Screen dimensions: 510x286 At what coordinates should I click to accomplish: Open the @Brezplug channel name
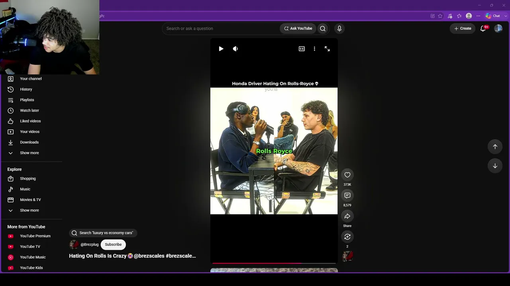[x=90, y=245]
